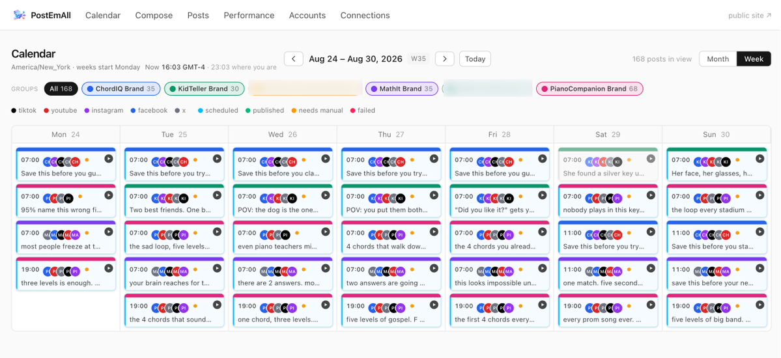Click the published status legend
The width and height of the screenshot is (781, 358).
coord(264,111)
